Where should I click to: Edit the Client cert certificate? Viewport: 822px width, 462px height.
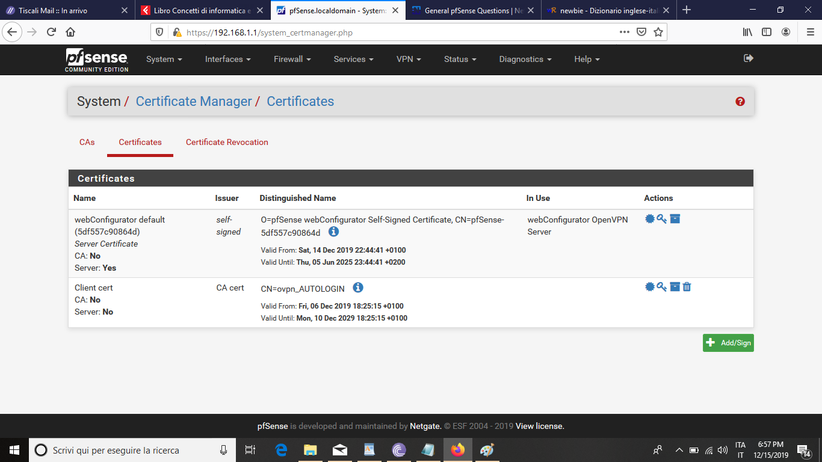(x=650, y=287)
